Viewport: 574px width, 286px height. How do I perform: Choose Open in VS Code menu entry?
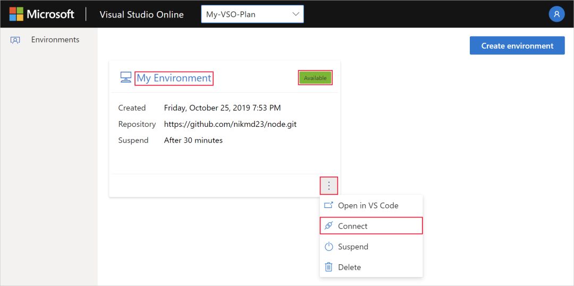tap(371, 205)
